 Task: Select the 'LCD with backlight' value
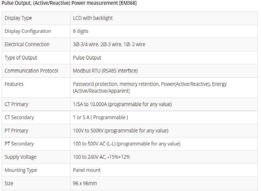pyautogui.click(x=93, y=18)
